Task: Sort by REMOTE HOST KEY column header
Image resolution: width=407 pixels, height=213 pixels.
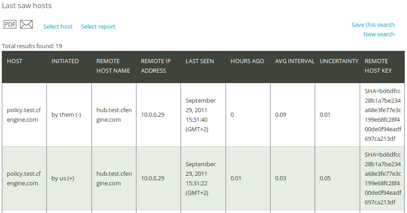Action: [378, 66]
